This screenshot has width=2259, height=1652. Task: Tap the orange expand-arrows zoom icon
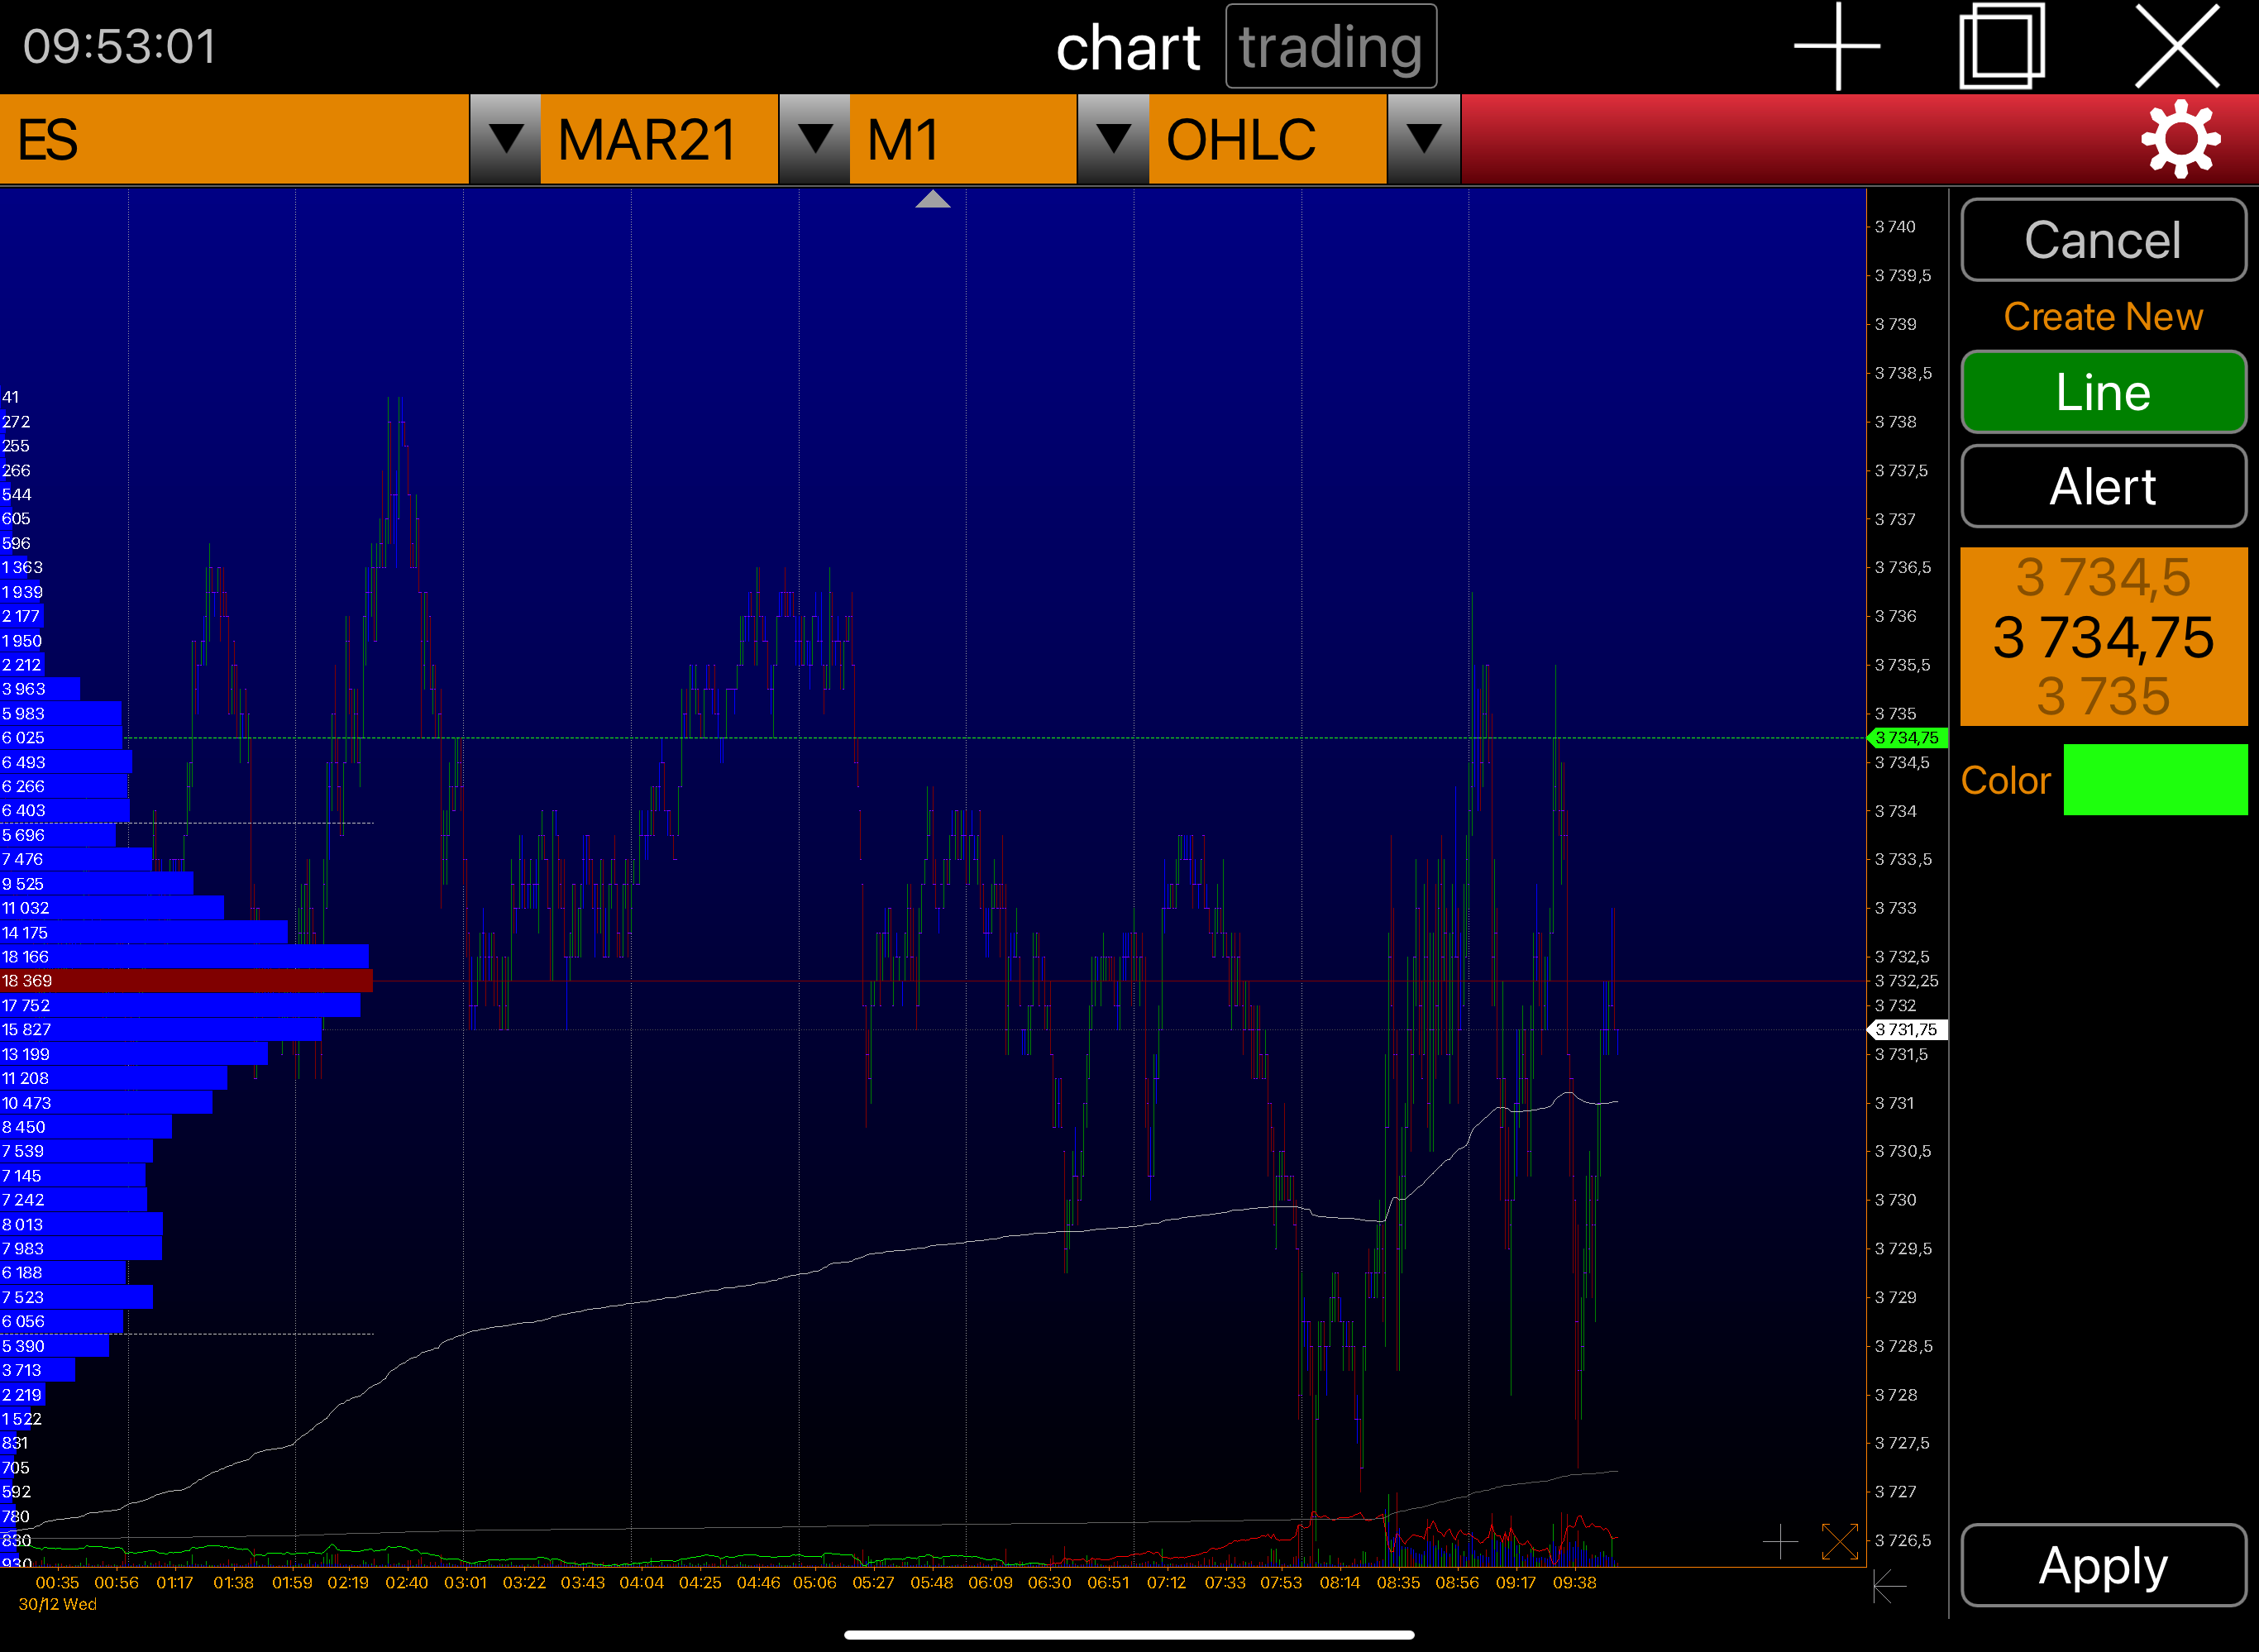(x=1838, y=1540)
